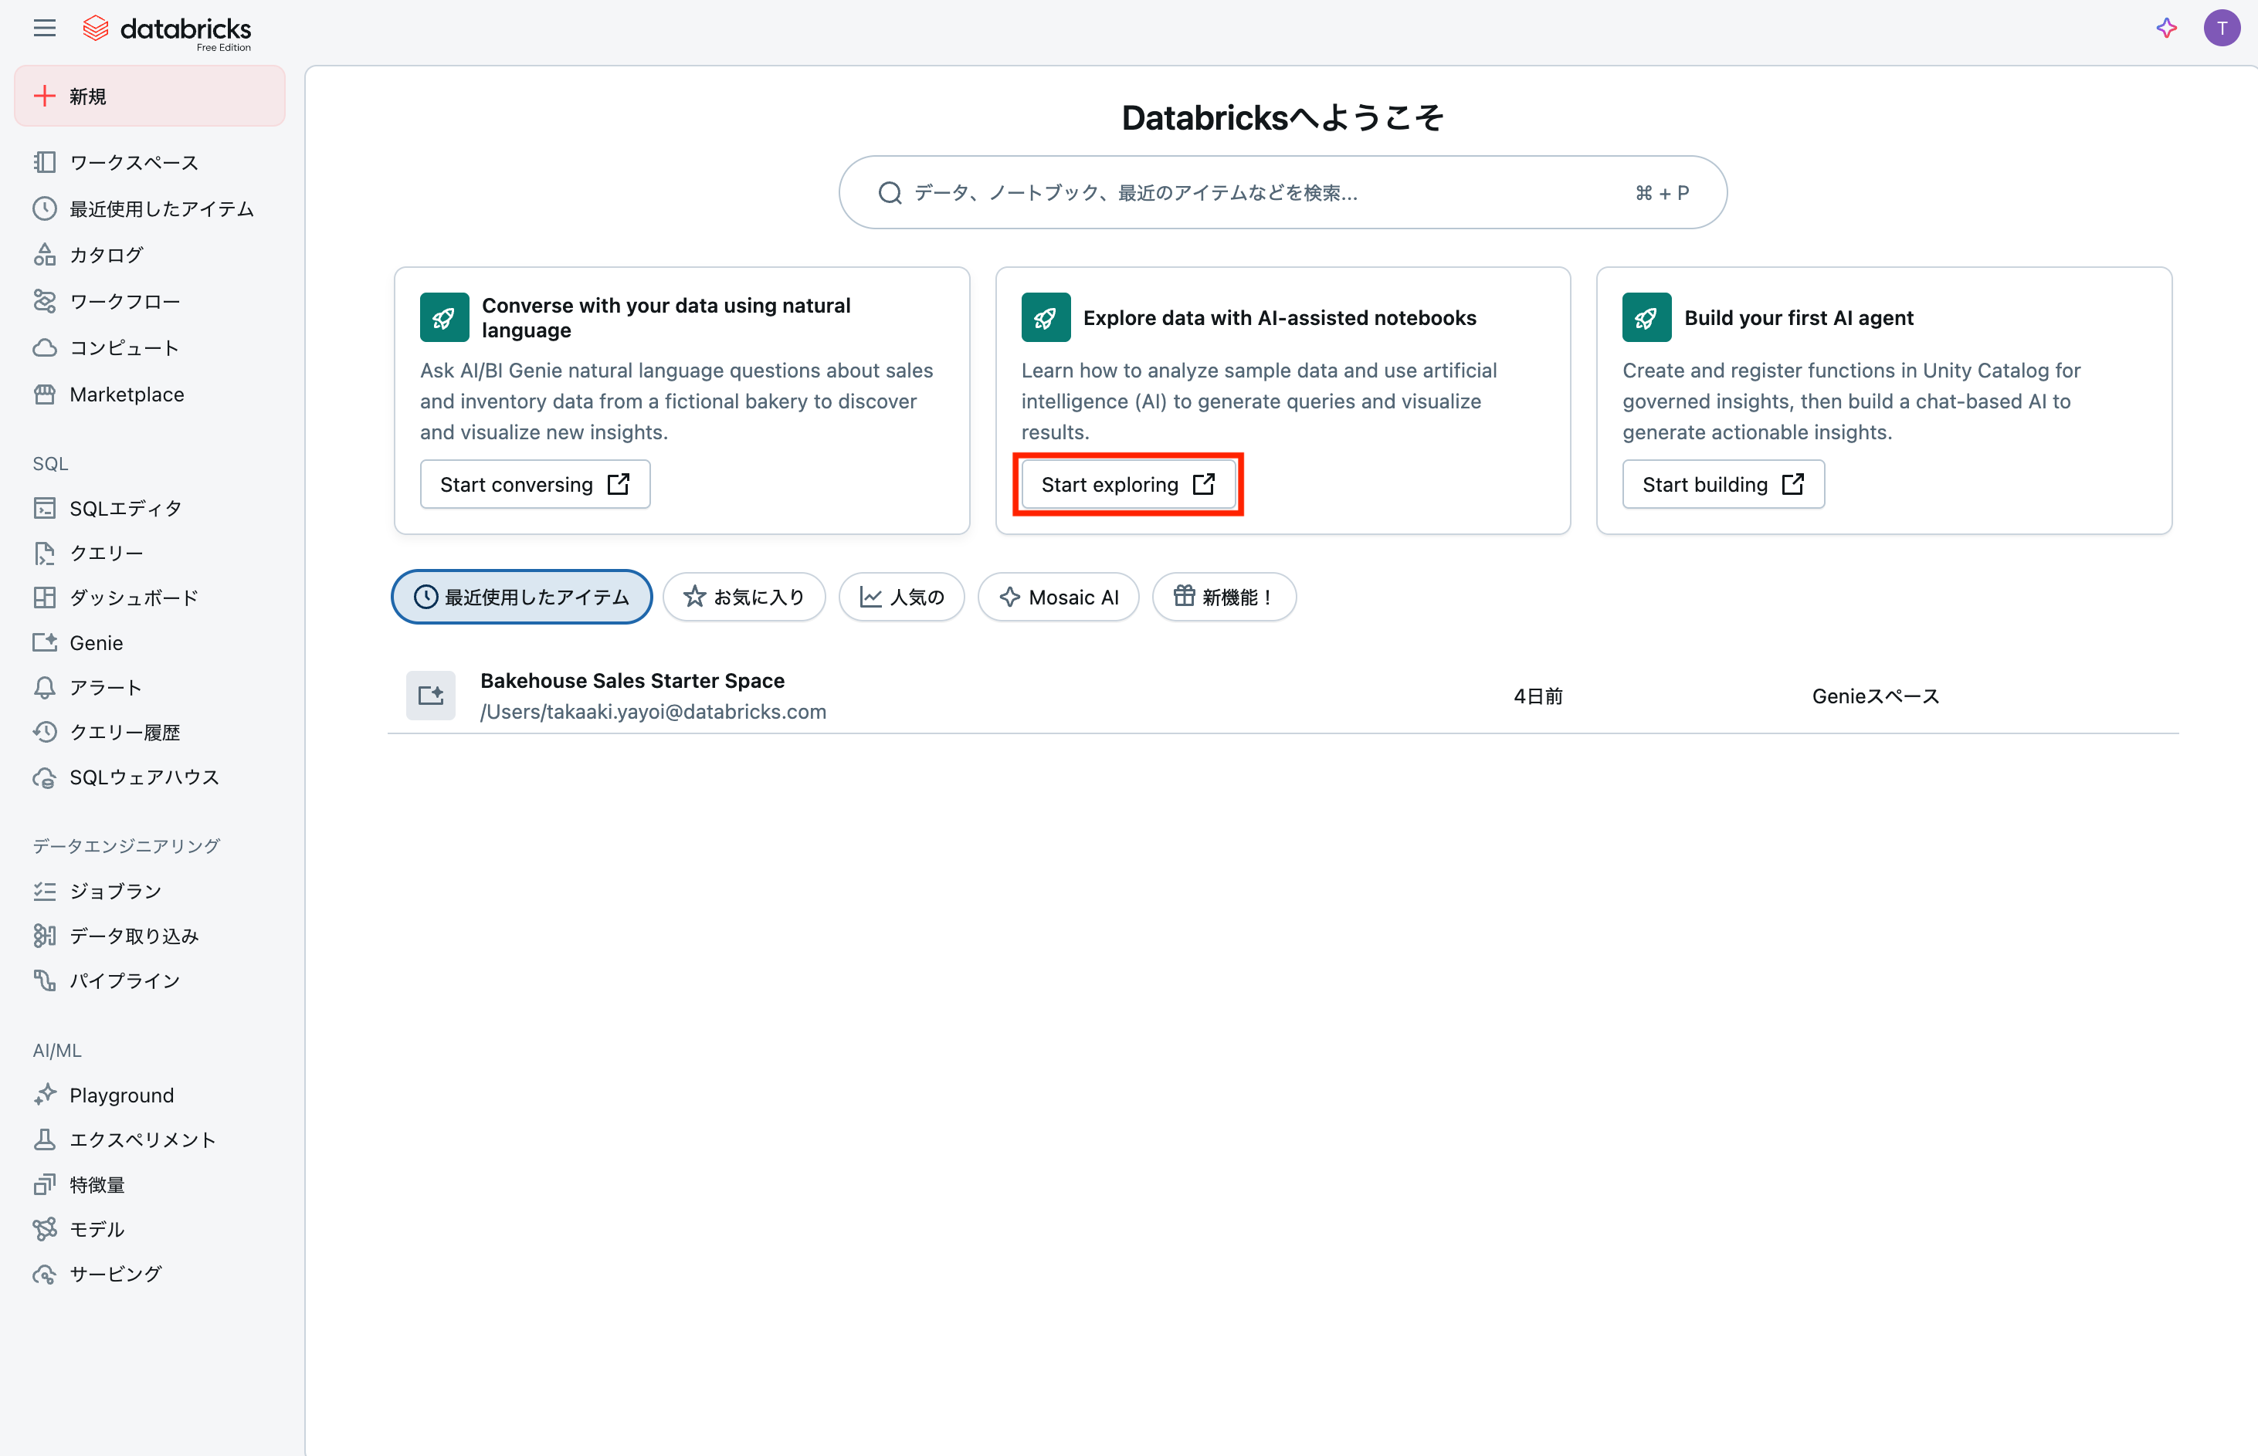Viewport: 2258px width, 1456px height.
Task: Toggle the hamburger sidebar menu
Action: coord(45,28)
